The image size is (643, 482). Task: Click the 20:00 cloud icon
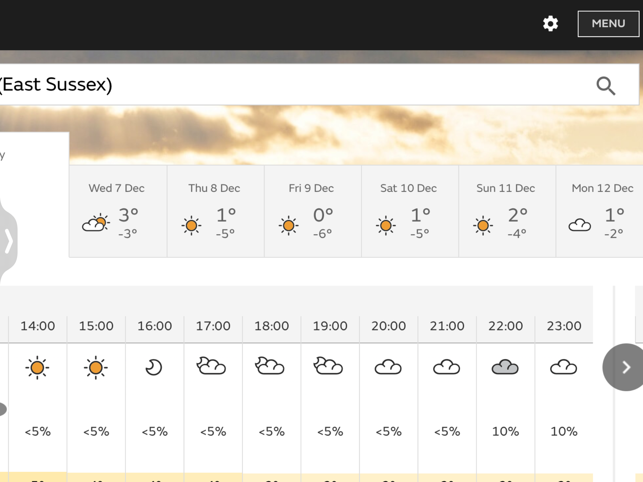(x=388, y=367)
